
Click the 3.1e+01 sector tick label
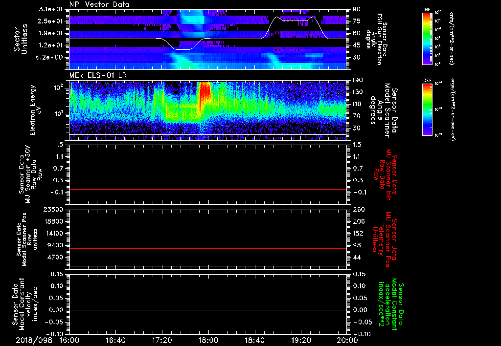pyautogui.click(x=51, y=9)
